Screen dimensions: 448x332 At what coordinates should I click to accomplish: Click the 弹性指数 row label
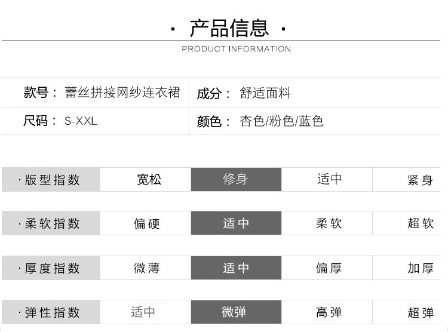coord(51,312)
